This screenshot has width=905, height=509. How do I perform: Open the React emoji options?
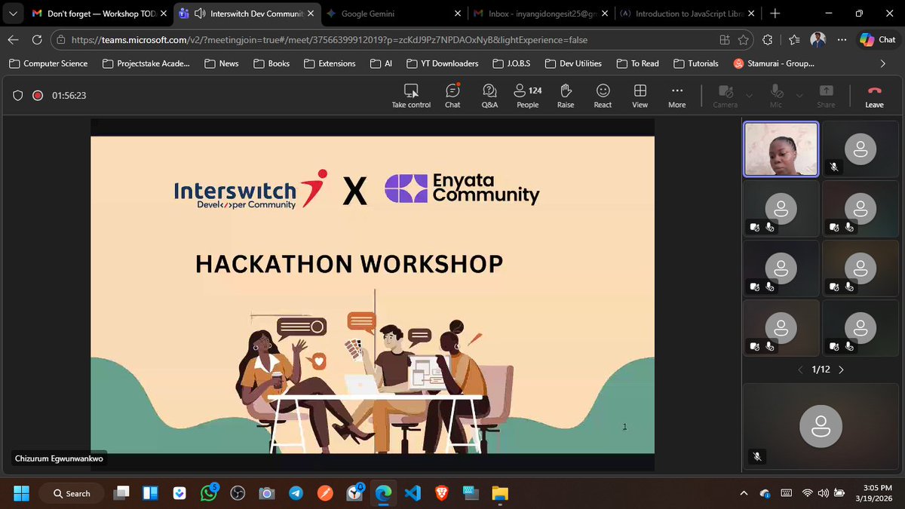pyautogui.click(x=603, y=96)
